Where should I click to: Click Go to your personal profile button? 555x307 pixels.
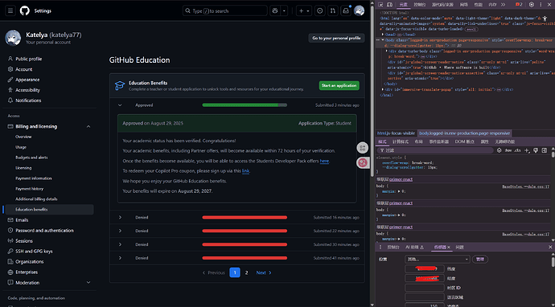click(336, 39)
